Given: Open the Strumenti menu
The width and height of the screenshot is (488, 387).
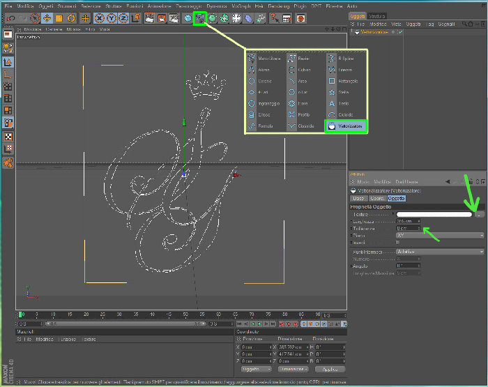Looking at the screenshot, I should (67, 6).
